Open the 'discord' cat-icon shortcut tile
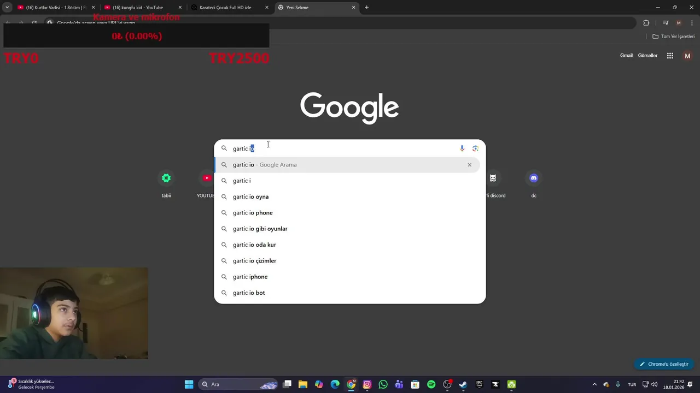 pyautogui.click(x=494, y=184)
